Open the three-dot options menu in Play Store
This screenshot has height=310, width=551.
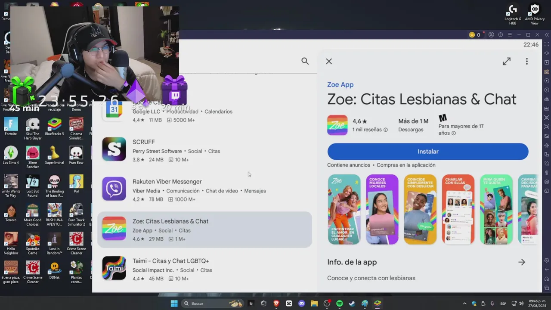526,61
